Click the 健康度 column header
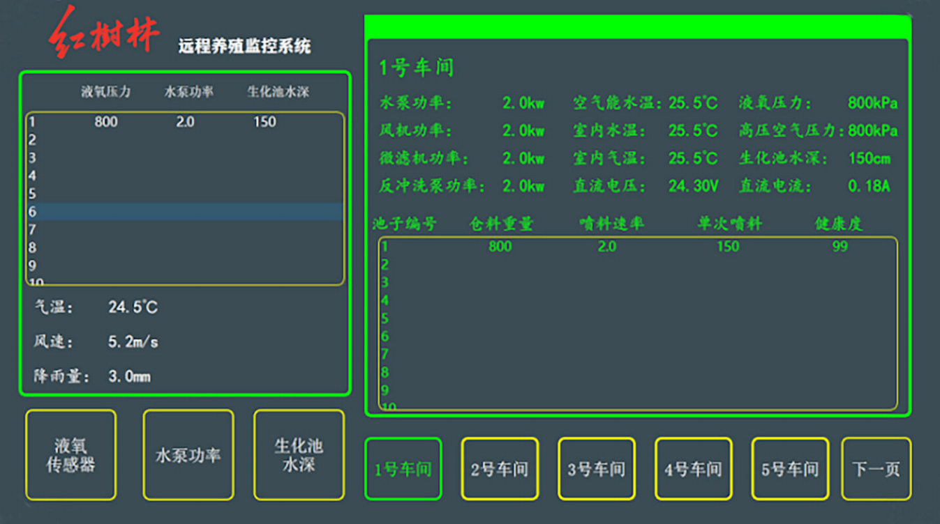 coord(839,224)
